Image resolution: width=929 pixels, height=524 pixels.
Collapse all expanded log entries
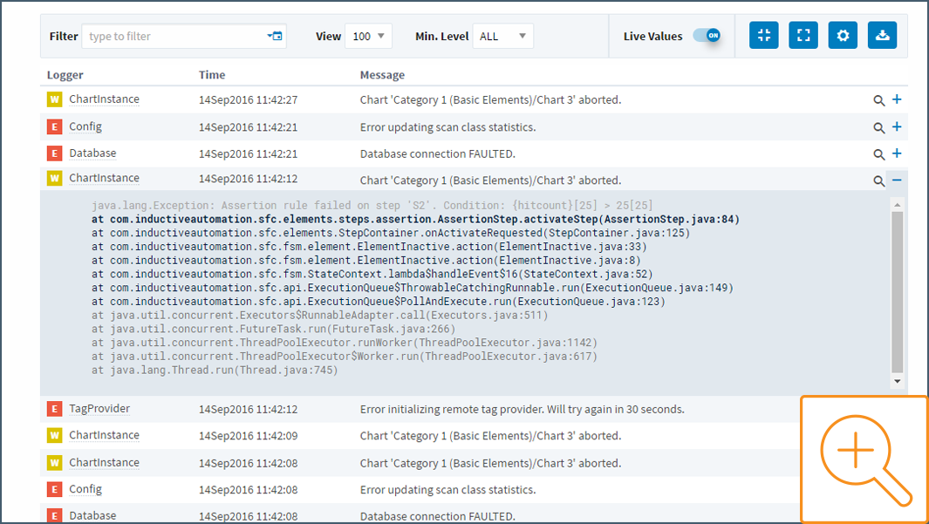pos(763,35)
